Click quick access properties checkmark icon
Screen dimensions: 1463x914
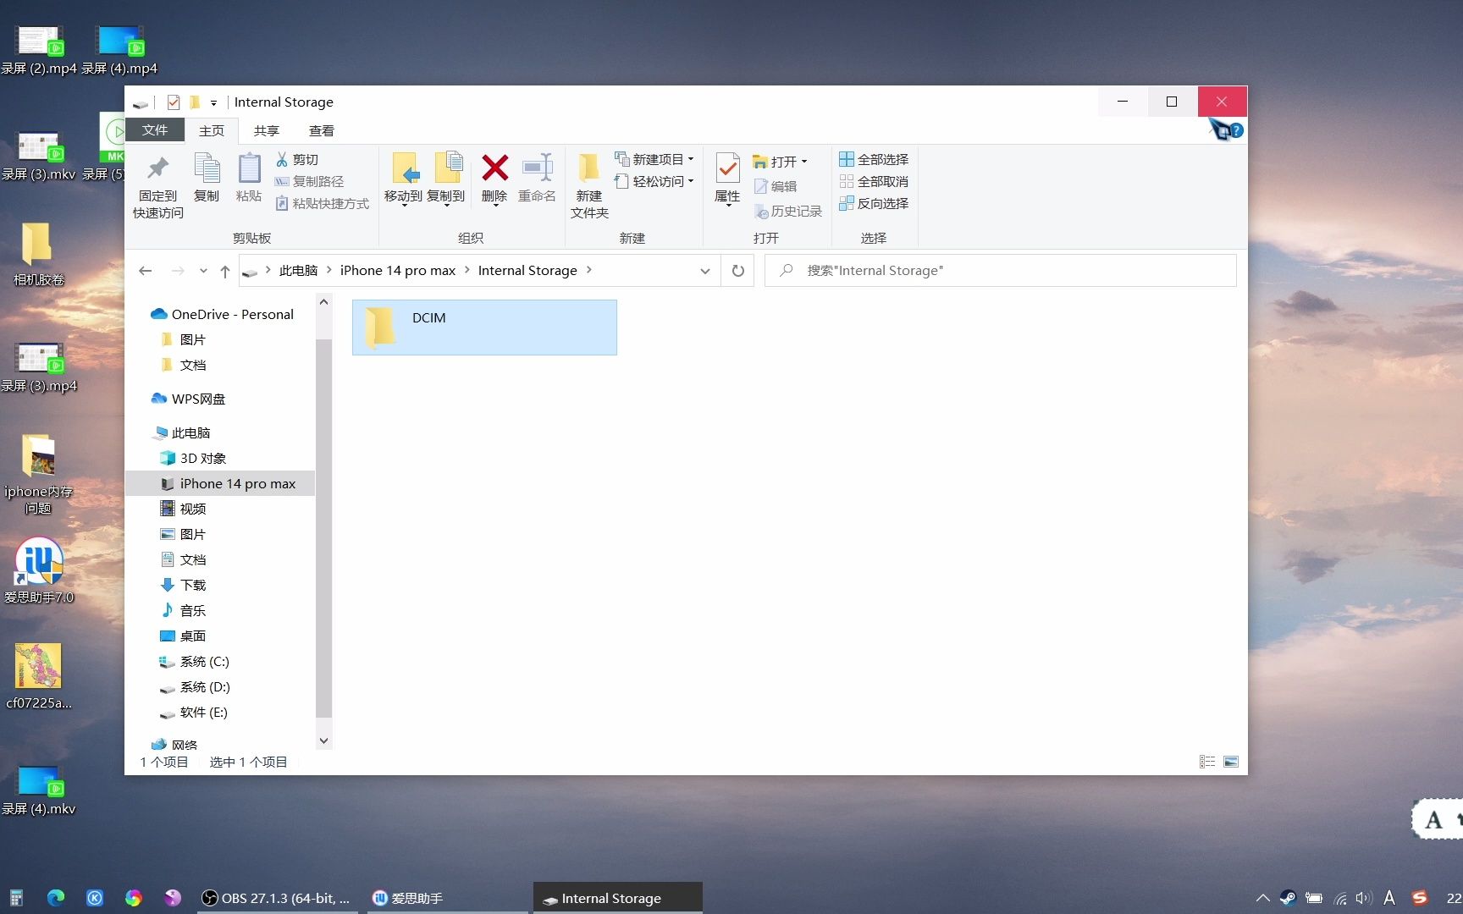point(174,102)
